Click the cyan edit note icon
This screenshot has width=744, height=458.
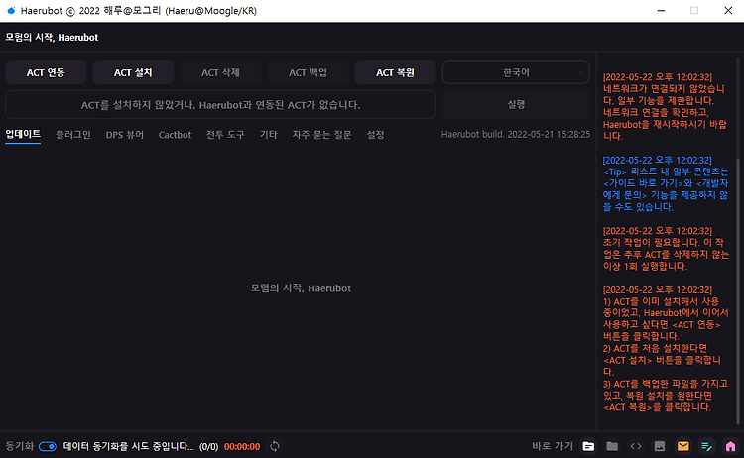pos(707,446)
